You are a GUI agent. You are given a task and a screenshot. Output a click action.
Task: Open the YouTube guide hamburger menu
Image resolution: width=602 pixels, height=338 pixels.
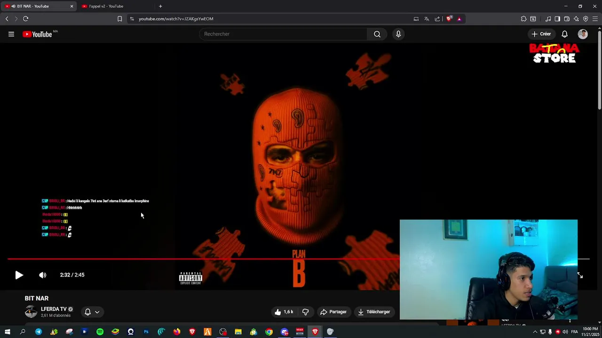coord(11,34)
